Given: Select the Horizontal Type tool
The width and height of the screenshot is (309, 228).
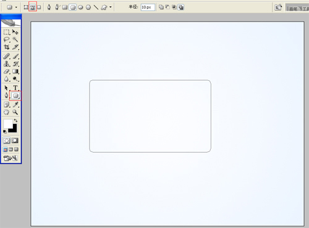Looking at the screenshot, I should click(15, 88).
